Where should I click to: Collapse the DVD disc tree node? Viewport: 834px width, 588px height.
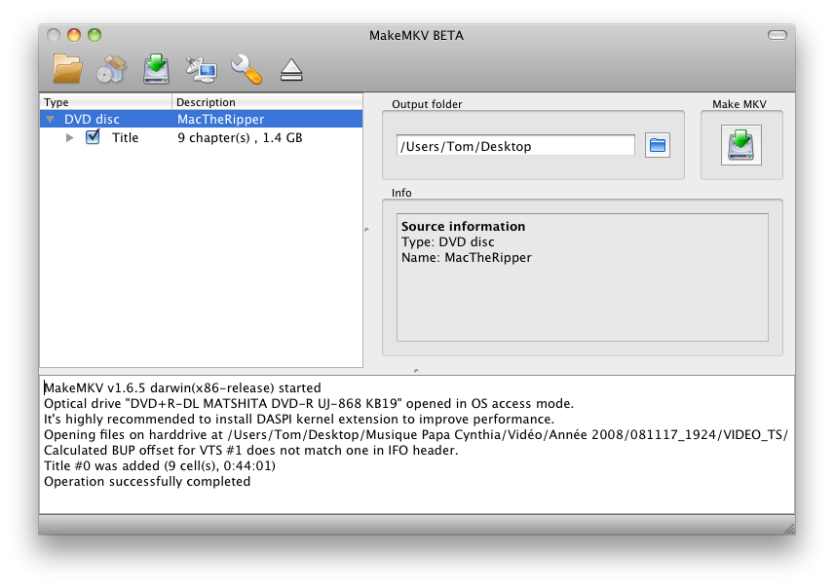click(50, 119)
